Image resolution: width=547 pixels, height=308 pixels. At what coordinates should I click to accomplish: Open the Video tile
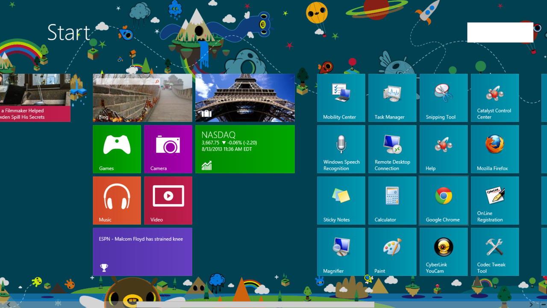(168, 201)
